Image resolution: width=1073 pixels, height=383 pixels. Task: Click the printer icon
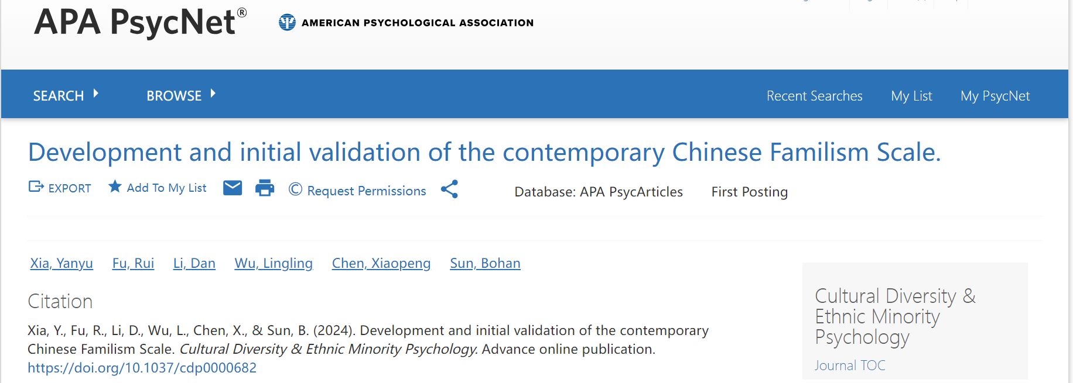pyautogui.click(x=265, y=188)
